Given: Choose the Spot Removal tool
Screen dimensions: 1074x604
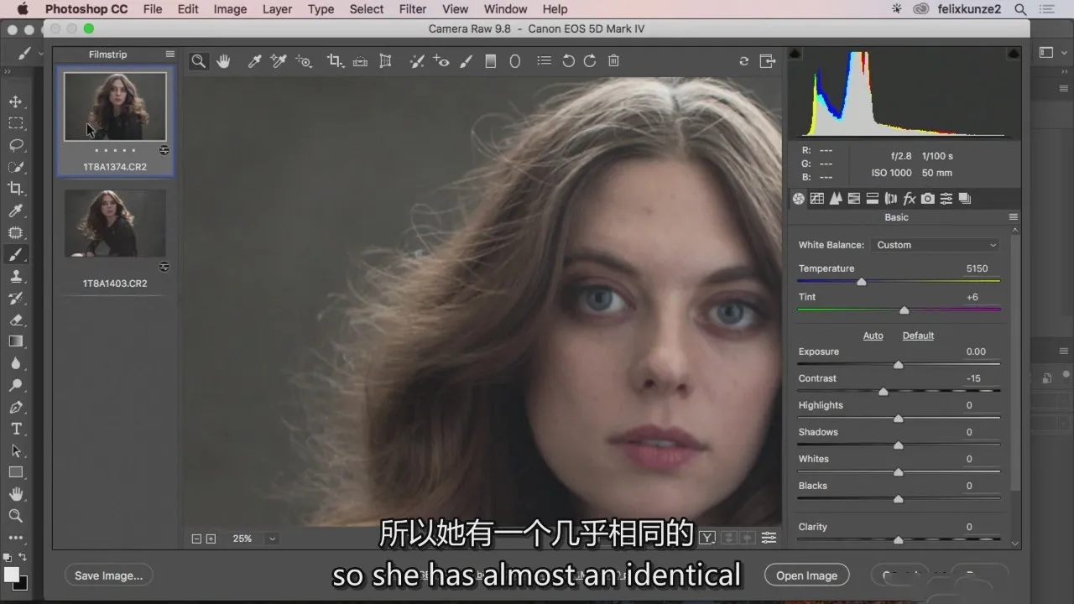Looking at the screenshot, I should pyautogui.click(x=416, y=61).
